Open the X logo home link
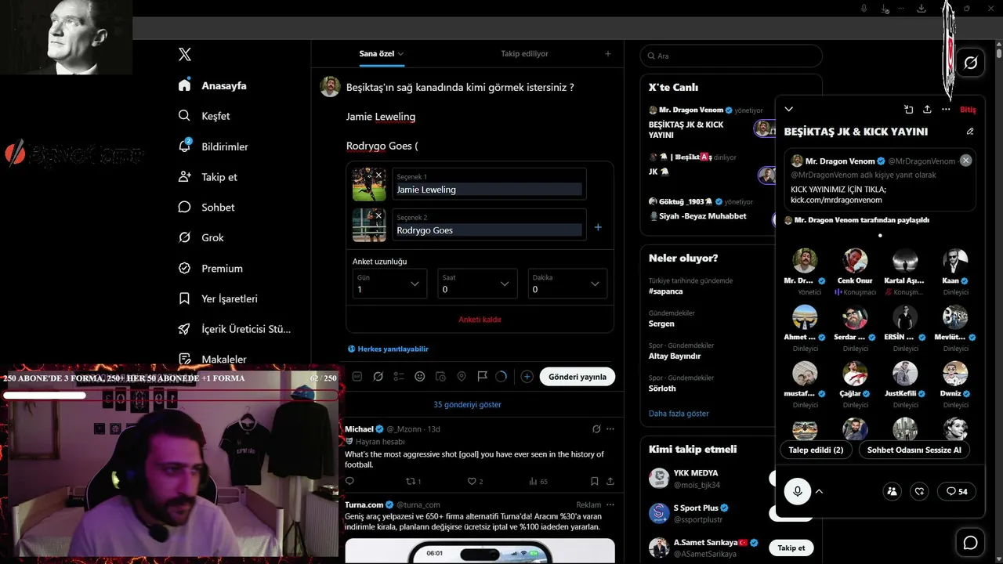 pyautogui.click(x=185, y=55)
